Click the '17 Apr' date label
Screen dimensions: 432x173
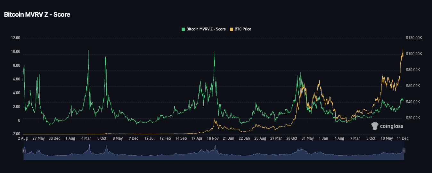[197, 138]
